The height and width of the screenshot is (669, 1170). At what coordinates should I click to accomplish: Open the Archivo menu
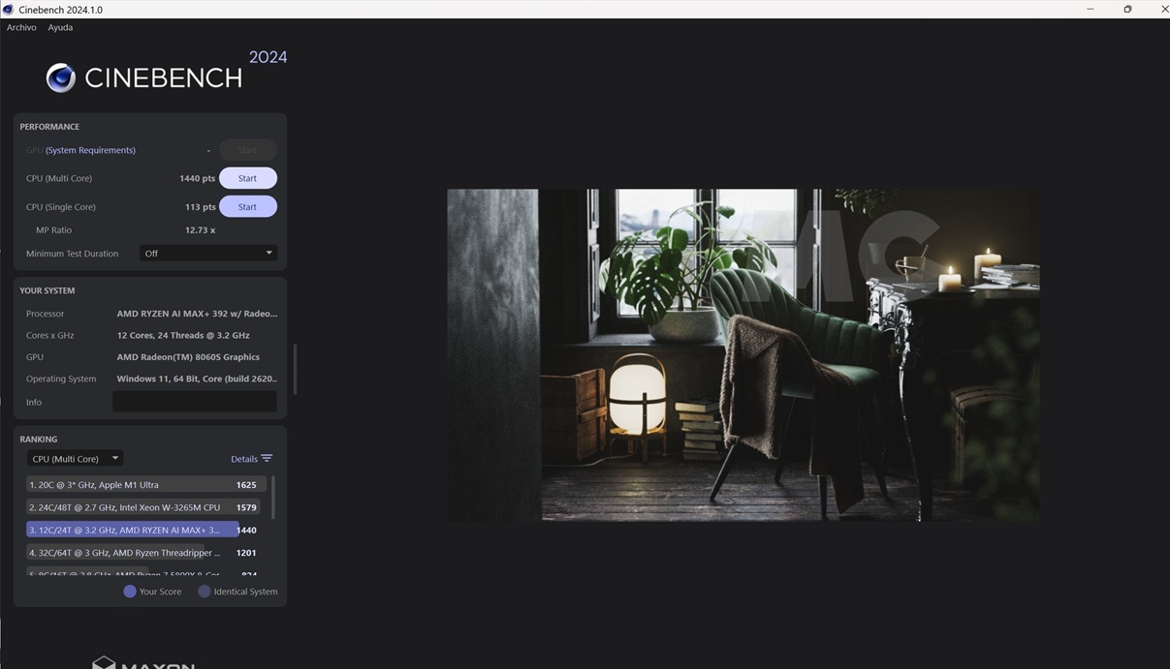[21, 27]
